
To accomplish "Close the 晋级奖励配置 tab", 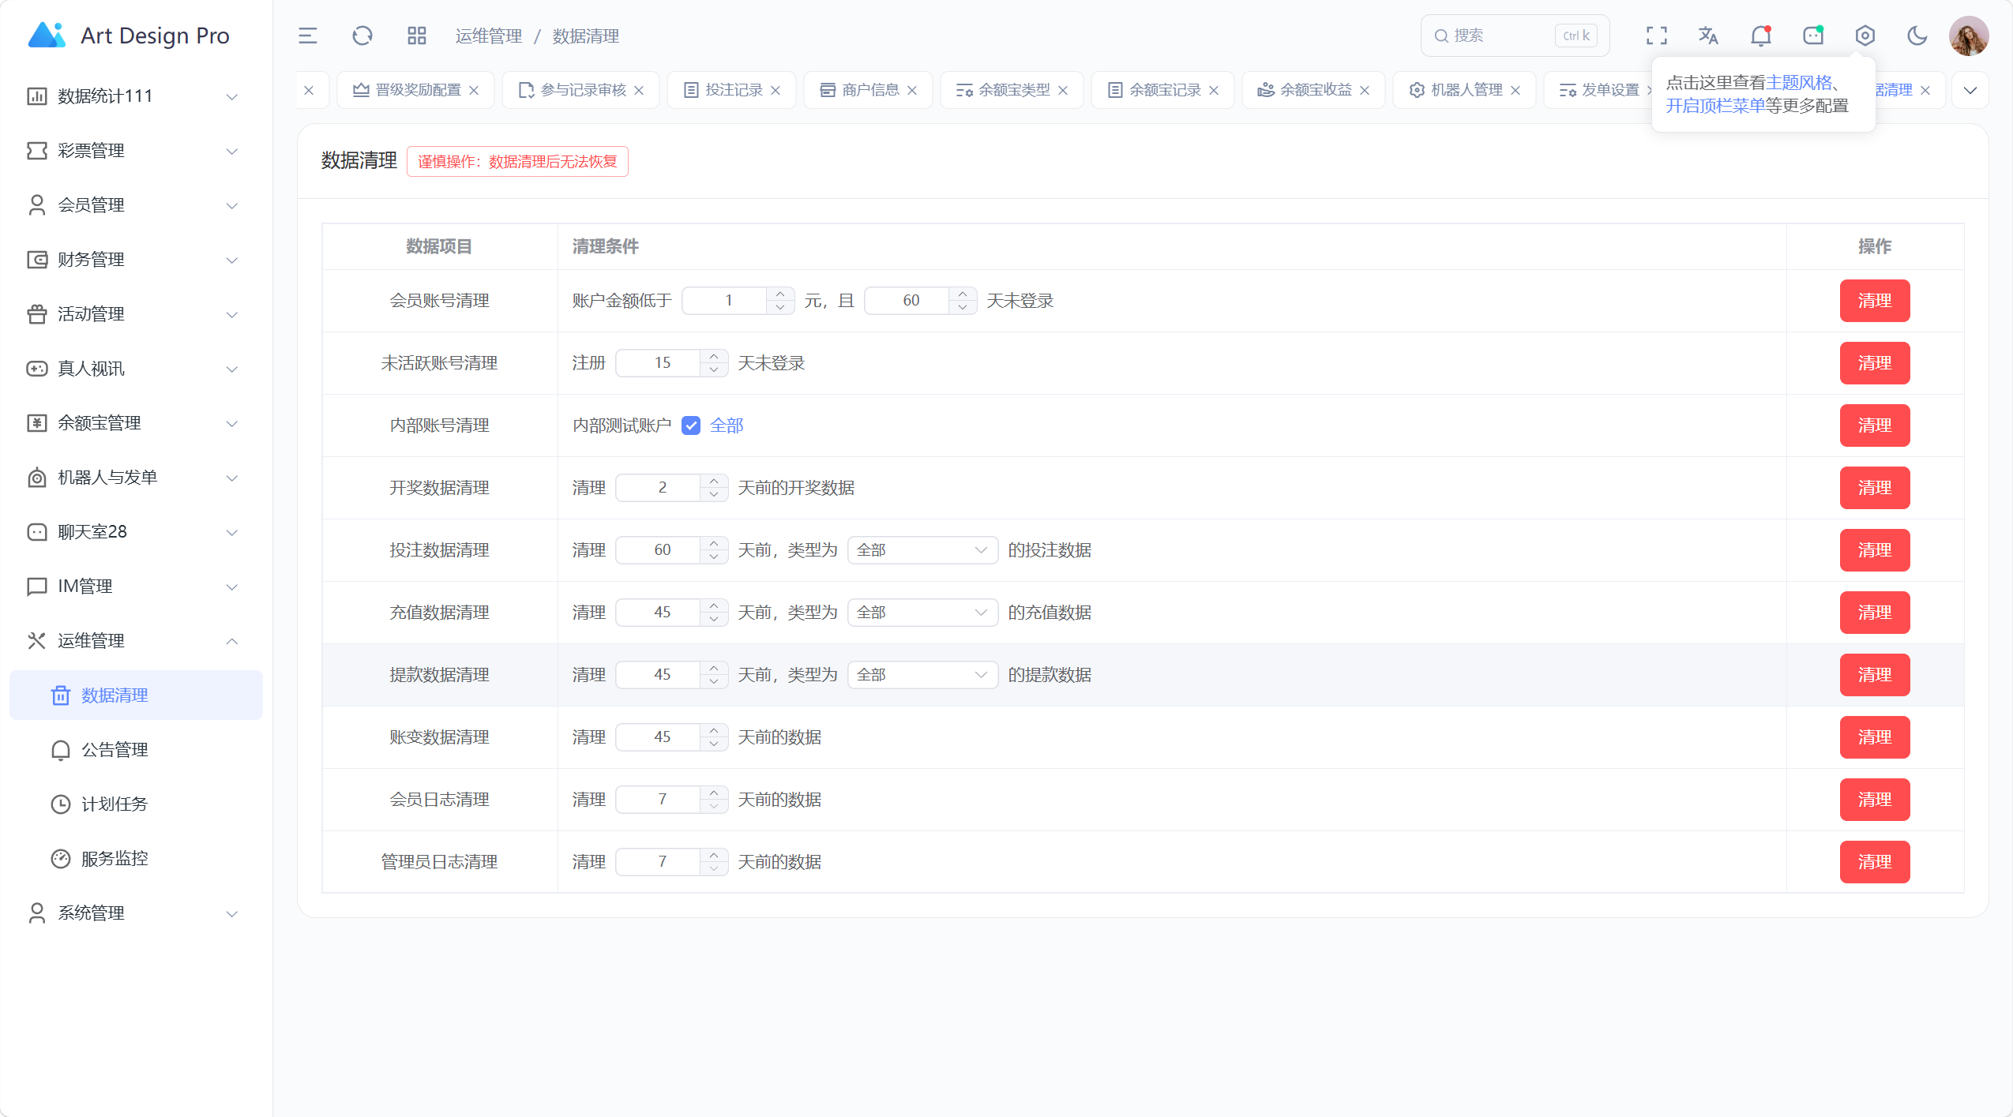I will (474, 90).
